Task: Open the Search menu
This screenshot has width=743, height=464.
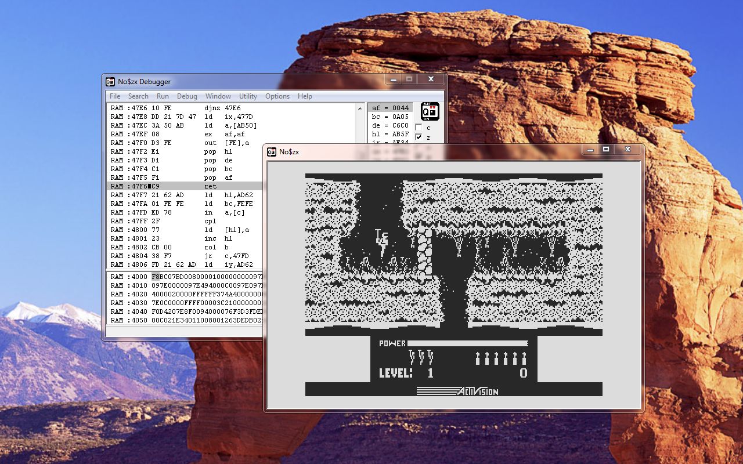Action: coord(138,96)
